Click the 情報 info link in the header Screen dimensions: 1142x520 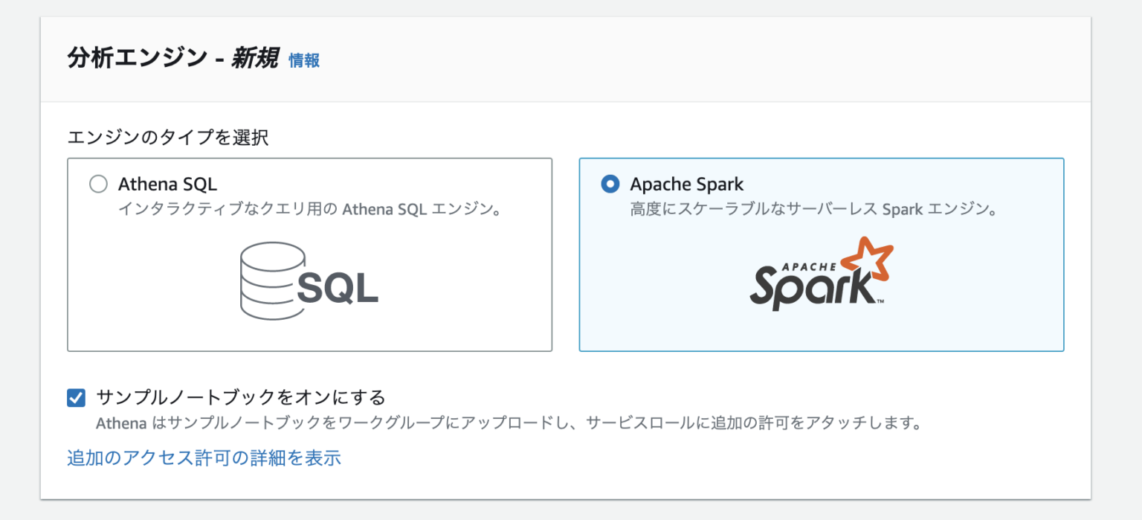pos(303,62)
